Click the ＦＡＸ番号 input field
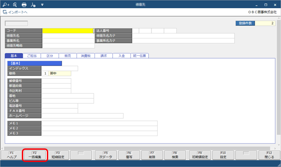Screen dimensions: 281x167 point(60,111)
